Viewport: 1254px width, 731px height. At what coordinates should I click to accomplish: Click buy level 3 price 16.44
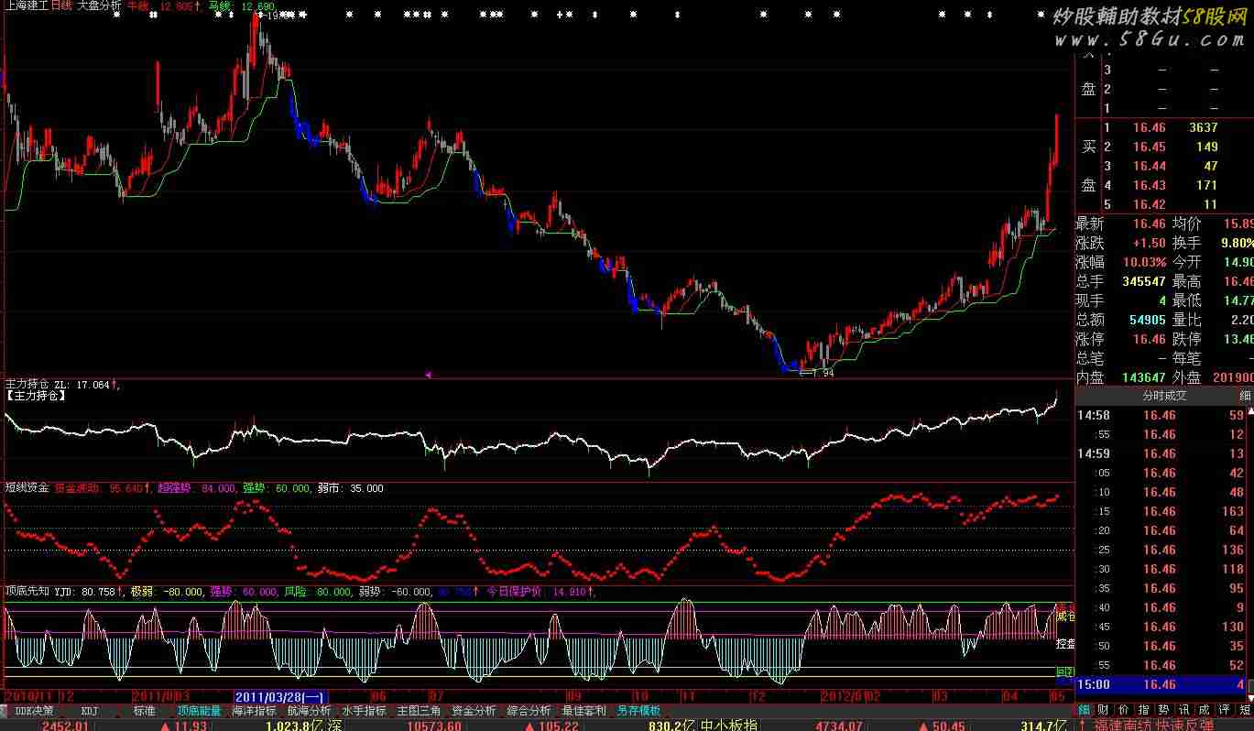pyautogui.click(x=1149, y=166)
